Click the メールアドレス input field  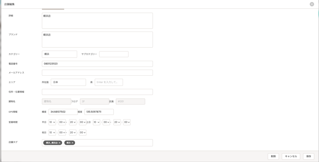tap(97, 73)
